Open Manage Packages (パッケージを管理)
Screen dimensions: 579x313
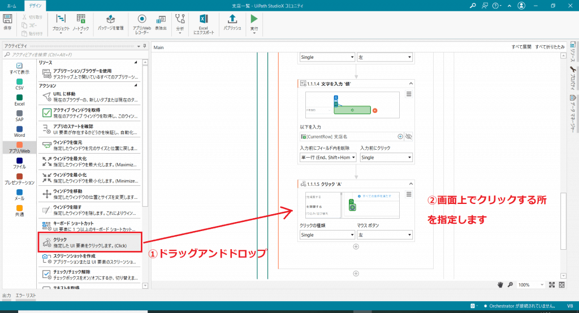111,21
